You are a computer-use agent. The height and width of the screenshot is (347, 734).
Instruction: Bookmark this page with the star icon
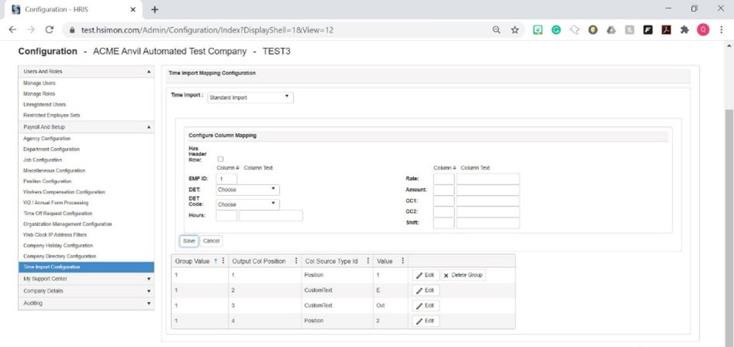515,30
